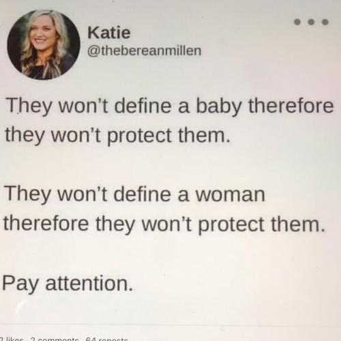Image resolution: width=341 pixels, height=341 pixels.
Task: Click the rightmost dot of the options menu
Action: [325, 22]
